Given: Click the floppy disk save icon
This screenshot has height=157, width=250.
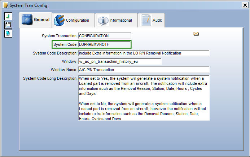Looking at the screenshot, I should [x=8, y=25].
